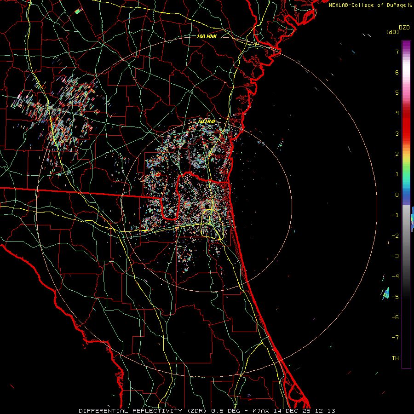414x414 pixels.
Task: Click the 1 dB tick label on the scale
Action: 397,174
